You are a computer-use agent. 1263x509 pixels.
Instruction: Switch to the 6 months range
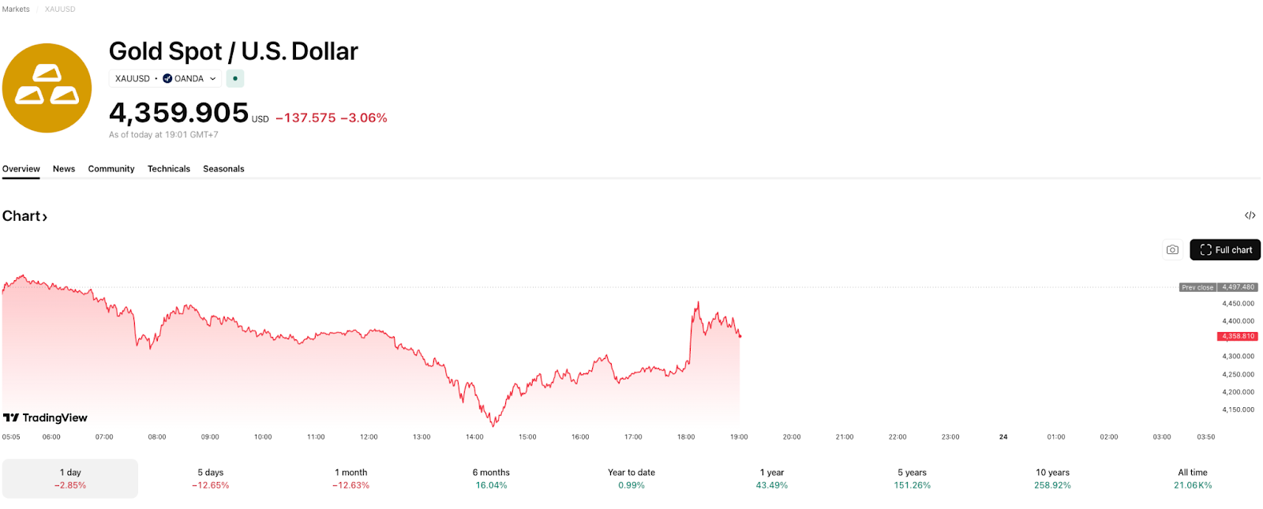pos(491,478)
